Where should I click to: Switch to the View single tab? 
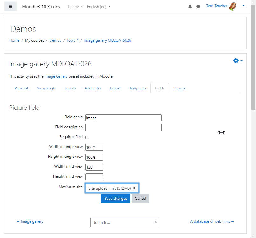[x=46, y=88]
